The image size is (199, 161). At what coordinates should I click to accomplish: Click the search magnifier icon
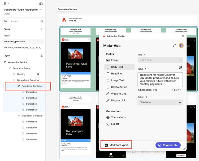pyautogui.click(x=42, y=21)
